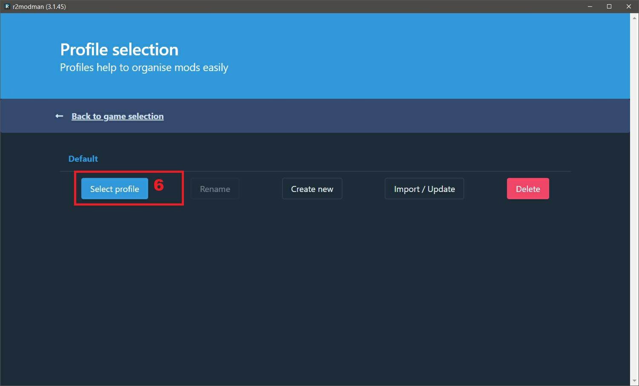Click the scrollbar down arrow
This screenshot has width=639, height=386.
634,381
